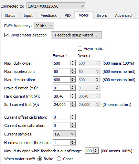Increase forward Brake duration up arrow
This screenshot has height=164, width=139.
pyautogui.click(x=72, y=87)
